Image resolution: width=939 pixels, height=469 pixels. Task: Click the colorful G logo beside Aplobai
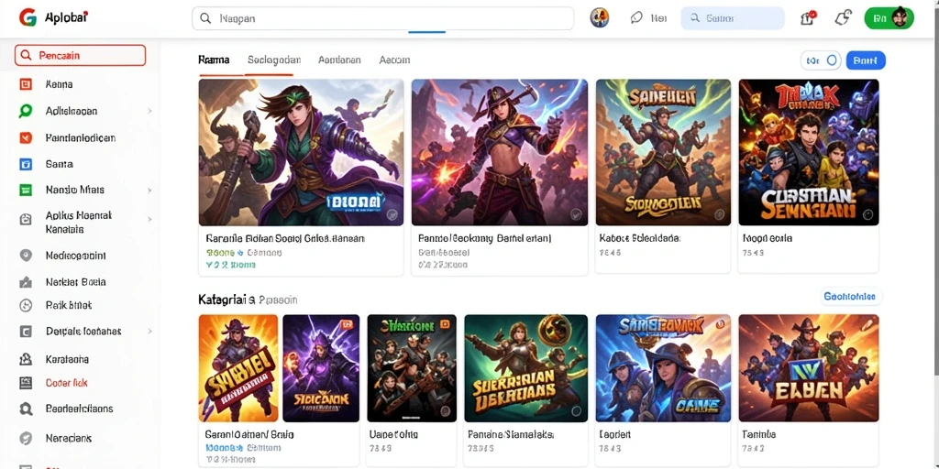pos(28,17)
